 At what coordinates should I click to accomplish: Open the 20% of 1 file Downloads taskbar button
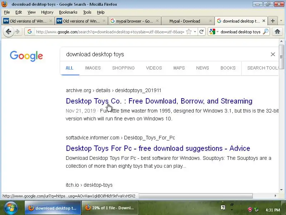110,208
